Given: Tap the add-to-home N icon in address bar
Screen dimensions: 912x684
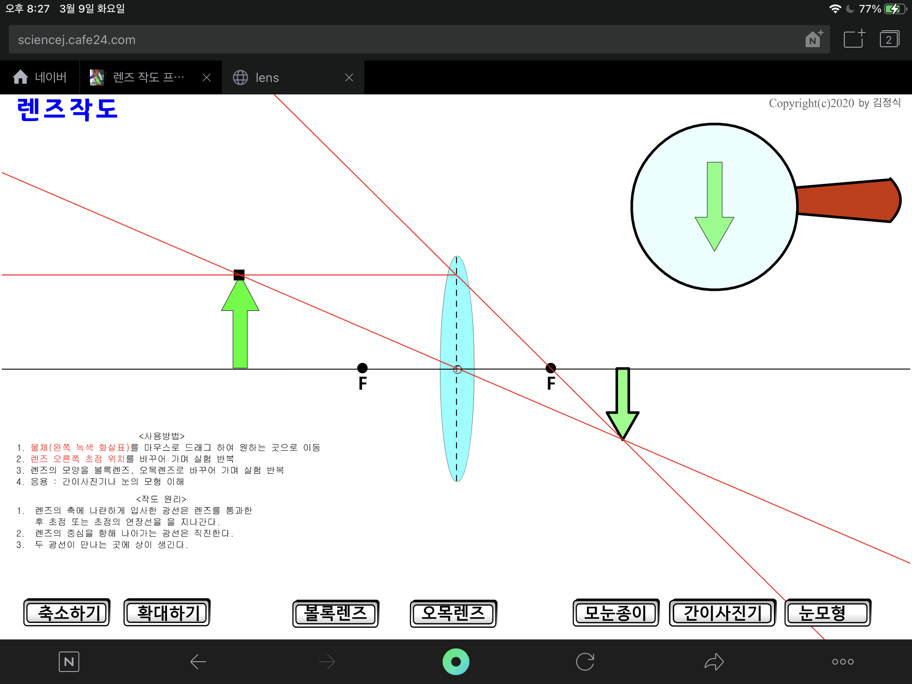Looking at the screenshot, I should click(814, 39).
